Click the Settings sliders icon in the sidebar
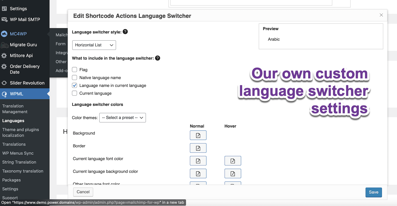Screen dimensions: 397x206 (4, 8)
